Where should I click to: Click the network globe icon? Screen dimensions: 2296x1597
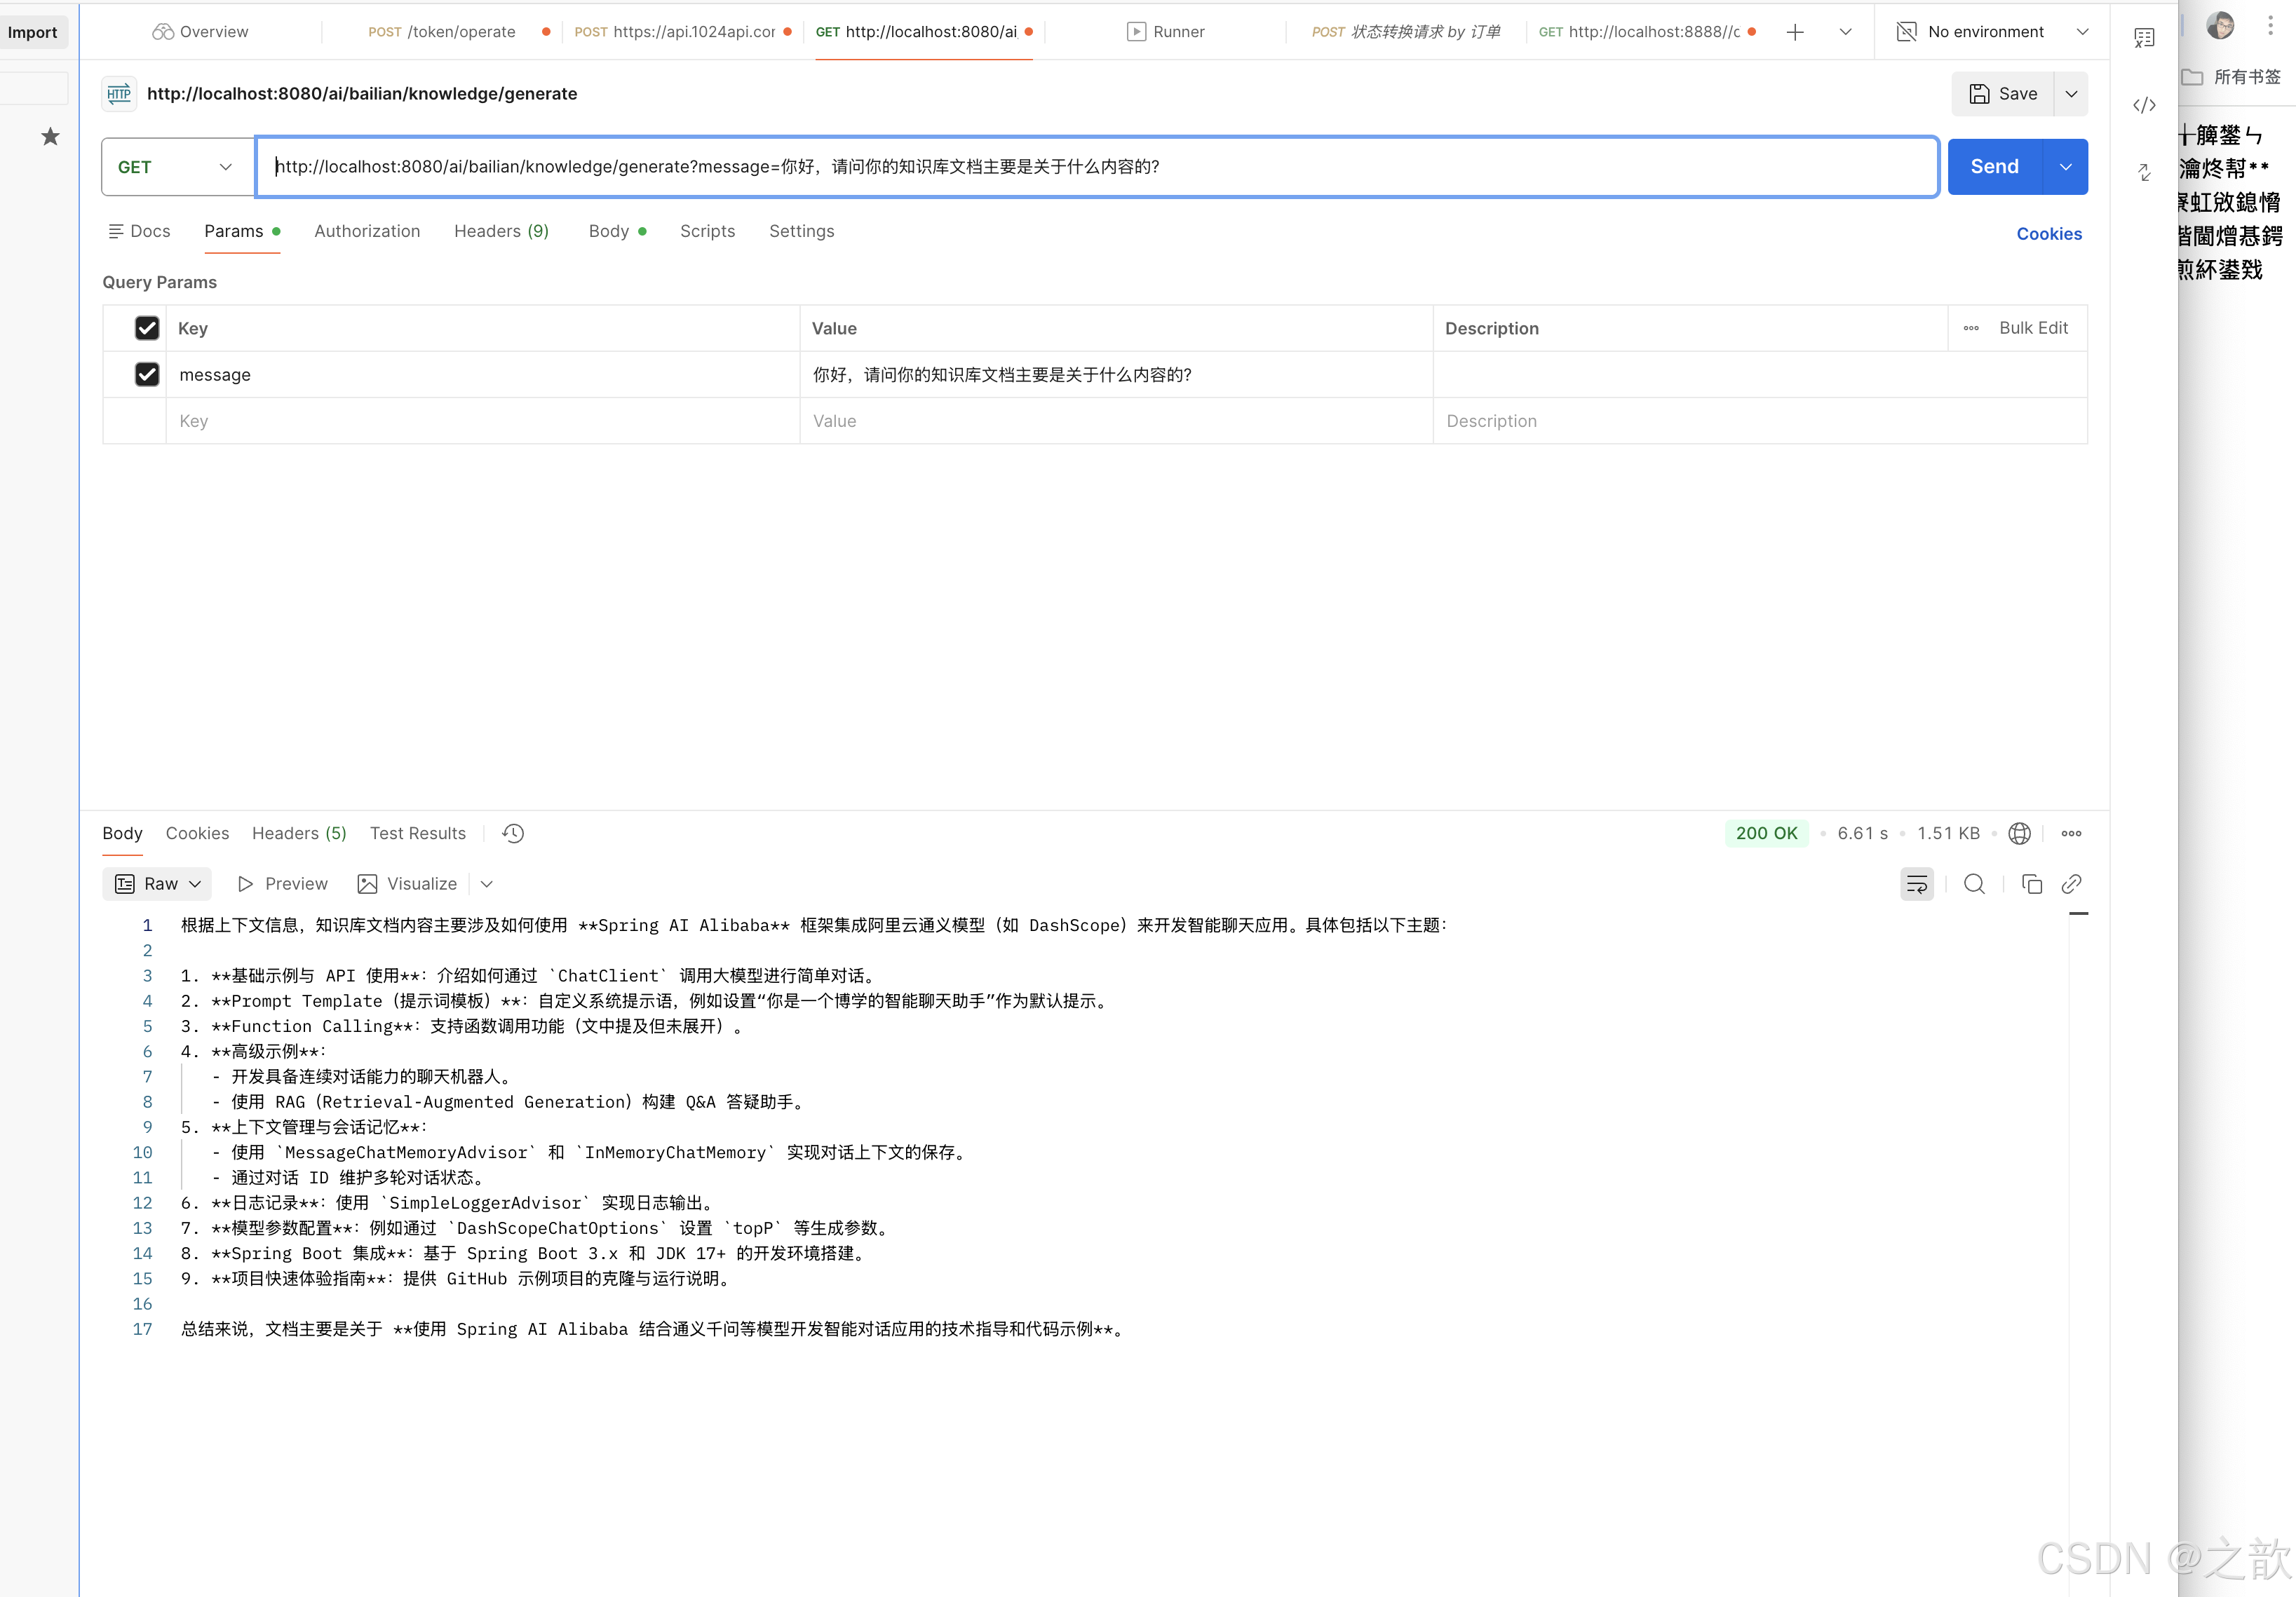[2019, 834]
